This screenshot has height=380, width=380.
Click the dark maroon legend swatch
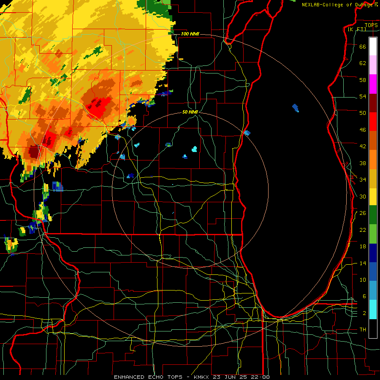[x=373, y=103]
